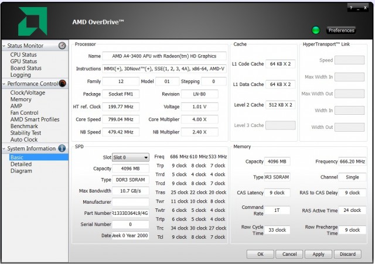Click the OK button

click(x=260, y=254)
